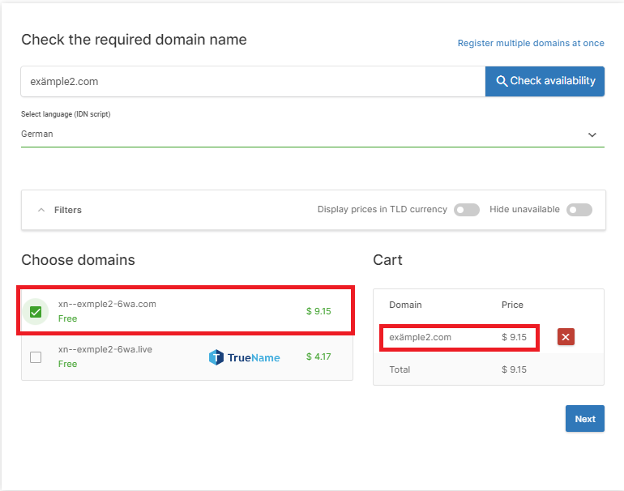The image size is (624, 491).
Task: Click the $ 9.15 price of .com domain
Action: pyautogui.click(x=318, y=311)
